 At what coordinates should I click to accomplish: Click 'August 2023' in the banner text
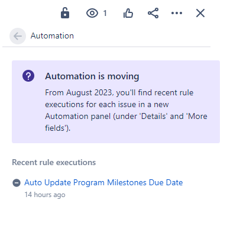90,93
